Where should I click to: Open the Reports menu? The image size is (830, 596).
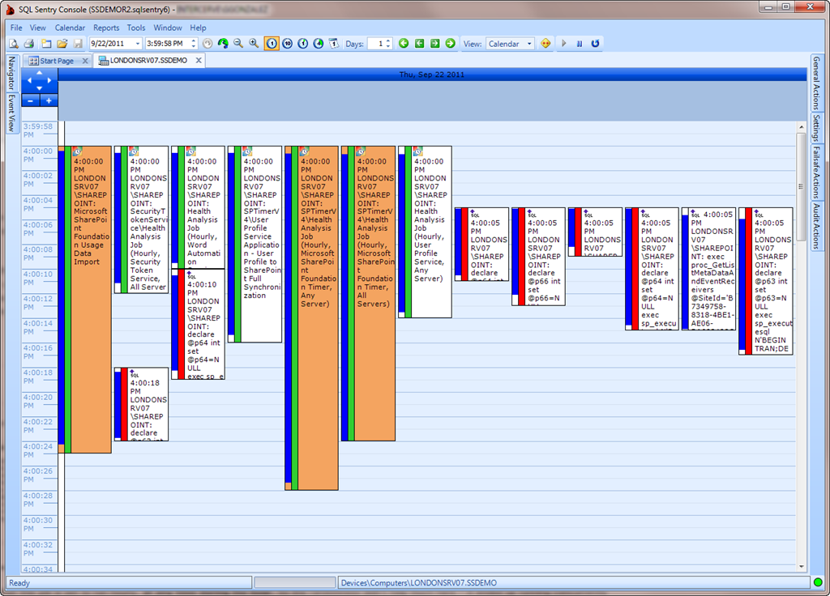point(106,28)
